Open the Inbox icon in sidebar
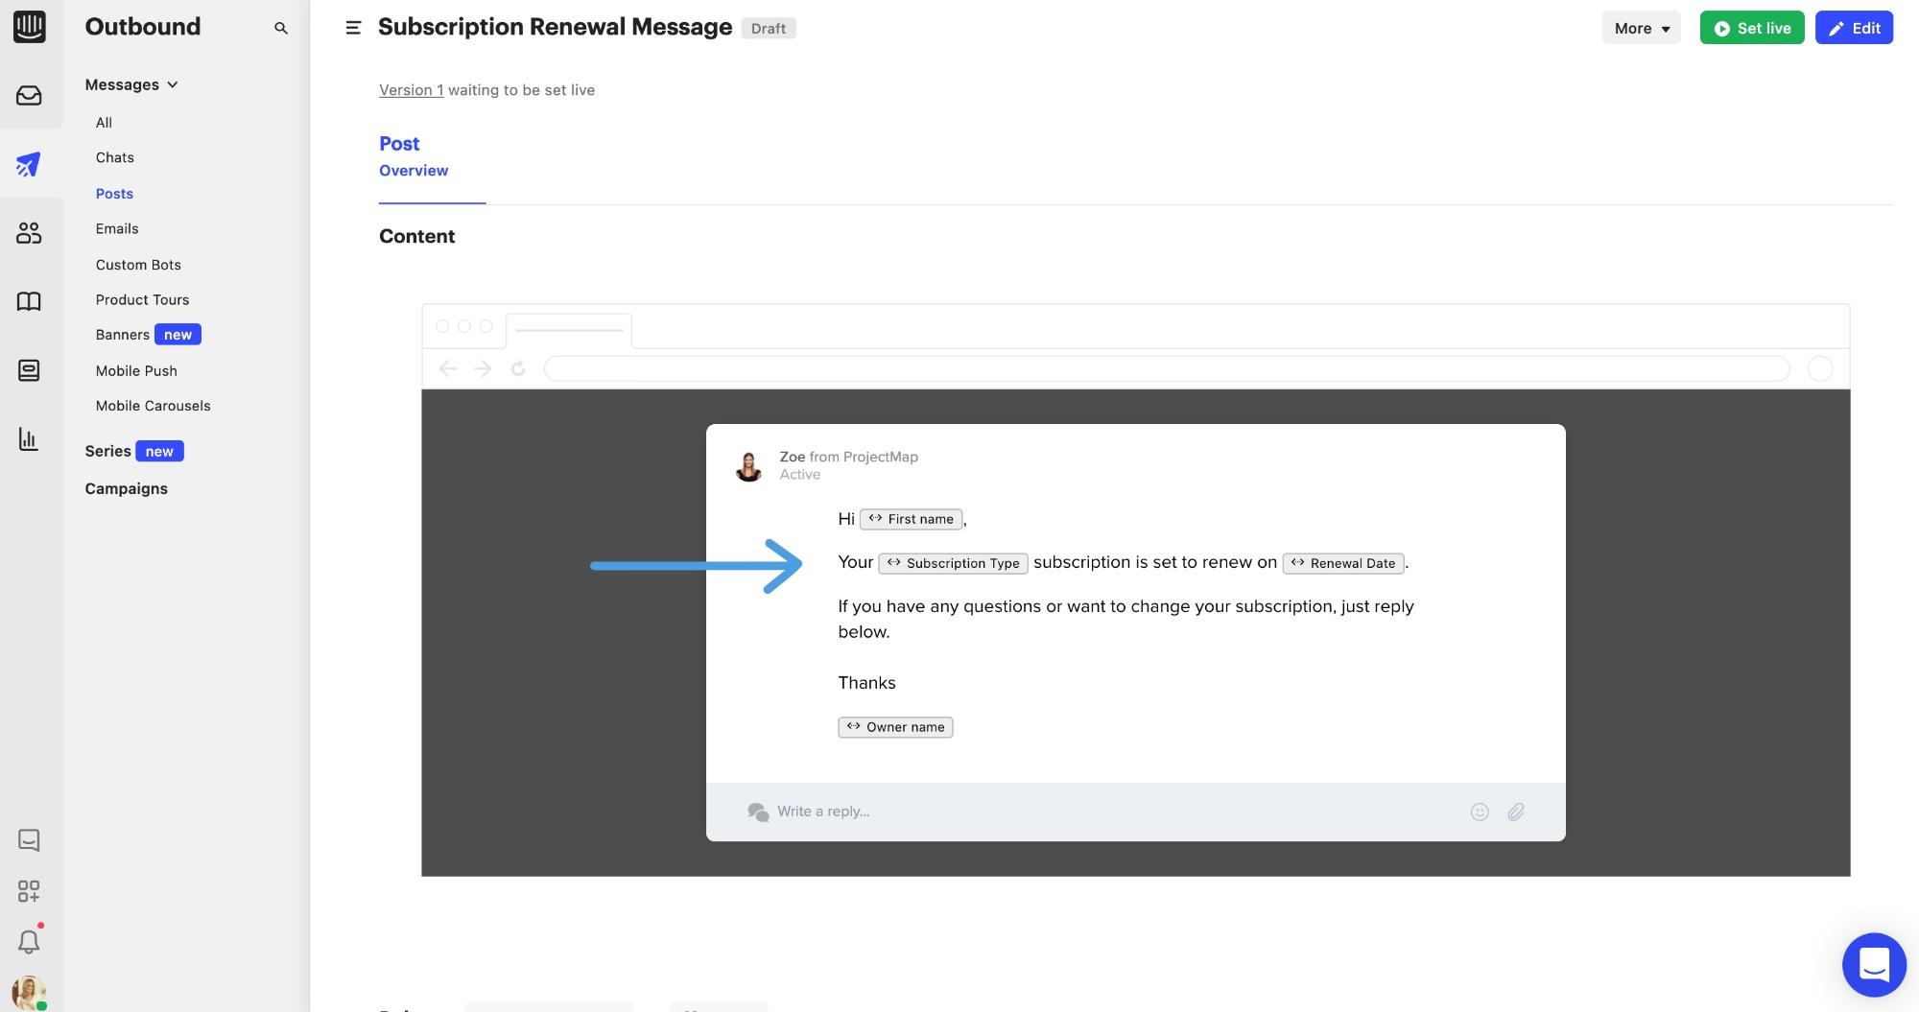This screenshot has width=1919, height=1012. coord(29,96)
